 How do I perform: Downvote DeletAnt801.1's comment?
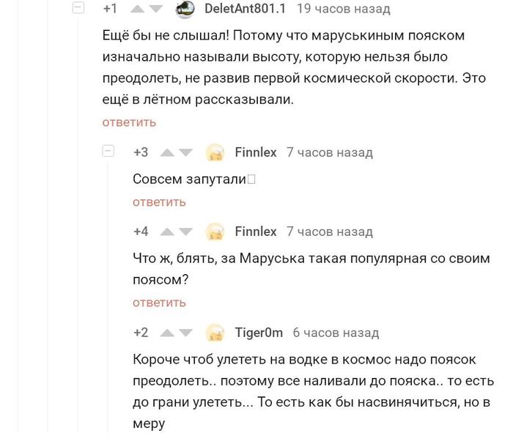tap(156, 9)
